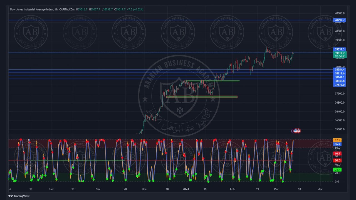Click the high value H39037.7 in legend
Image resolution: width=356 pixels, height=200 pixels.
click(x=95, y=9)
